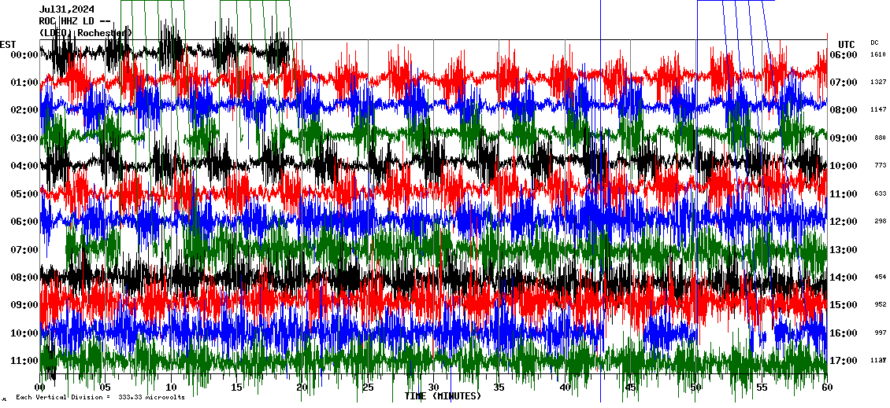The height and width of the screenshot is (408, 890).
Task: Click the UTC time zone label
Action: tap(847, 44)
